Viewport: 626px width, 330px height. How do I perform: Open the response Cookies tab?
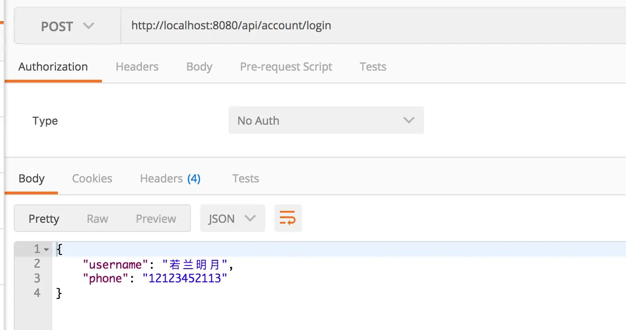[92, 179]
